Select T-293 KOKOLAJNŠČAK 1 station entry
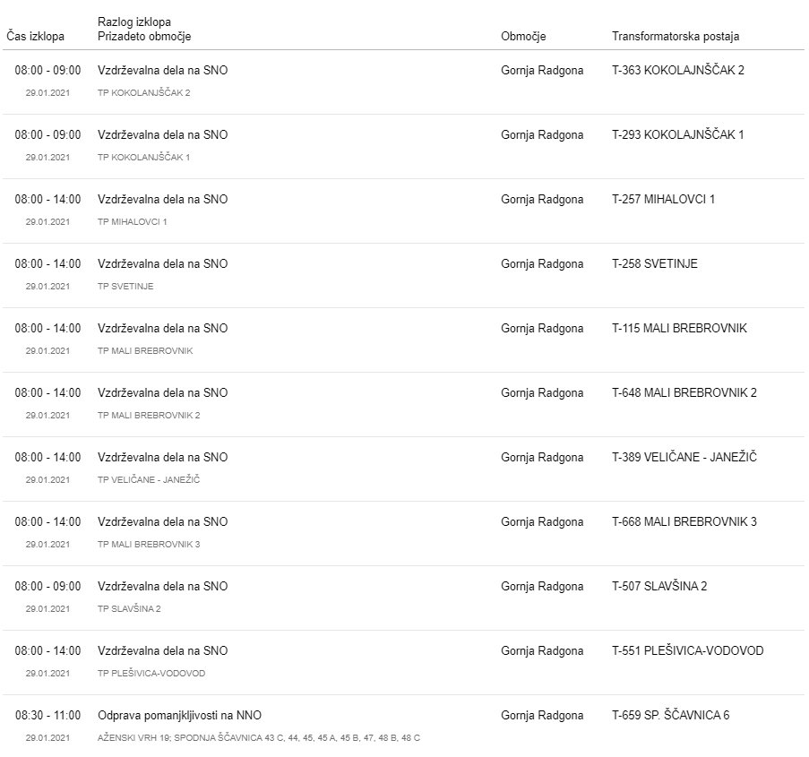 tap(677, 134)
